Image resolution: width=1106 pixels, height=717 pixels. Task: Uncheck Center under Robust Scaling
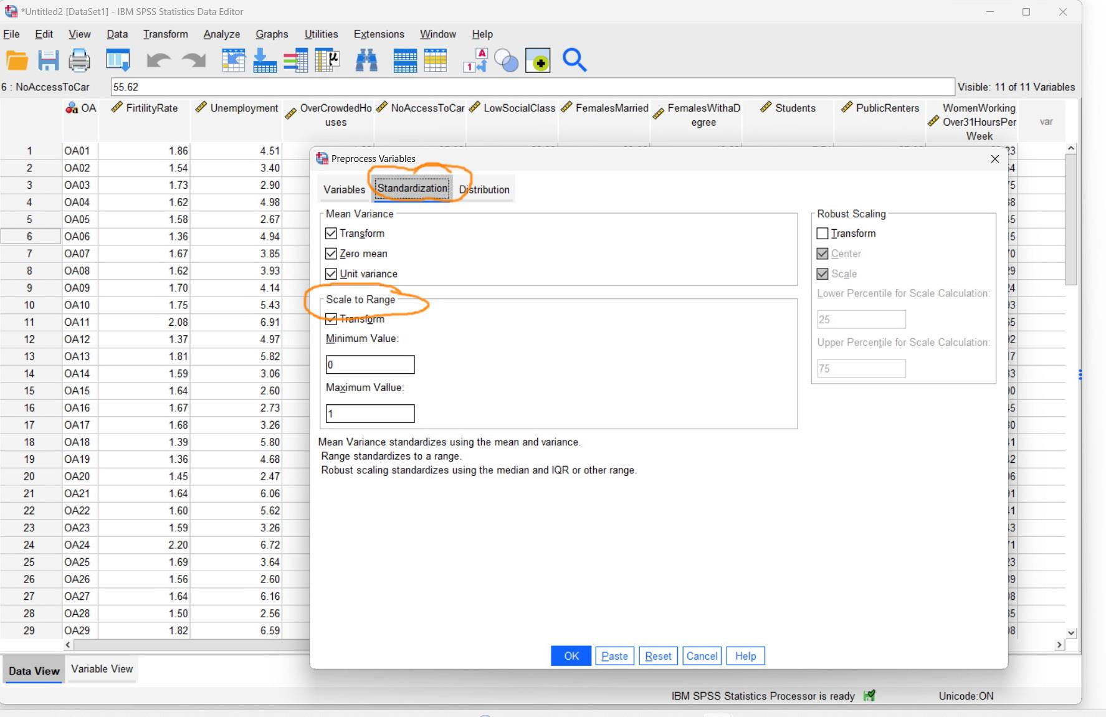tap(822, 253)
